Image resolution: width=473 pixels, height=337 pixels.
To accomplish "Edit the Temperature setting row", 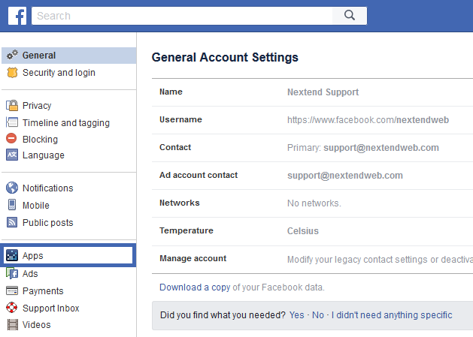I will click(312, 231).
